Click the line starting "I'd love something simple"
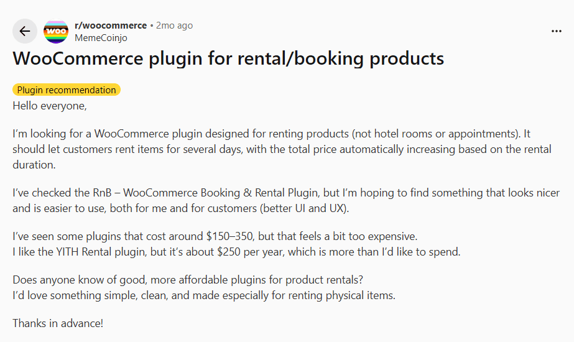The height and width of the screenshot is (342, 574). [203, 295]
